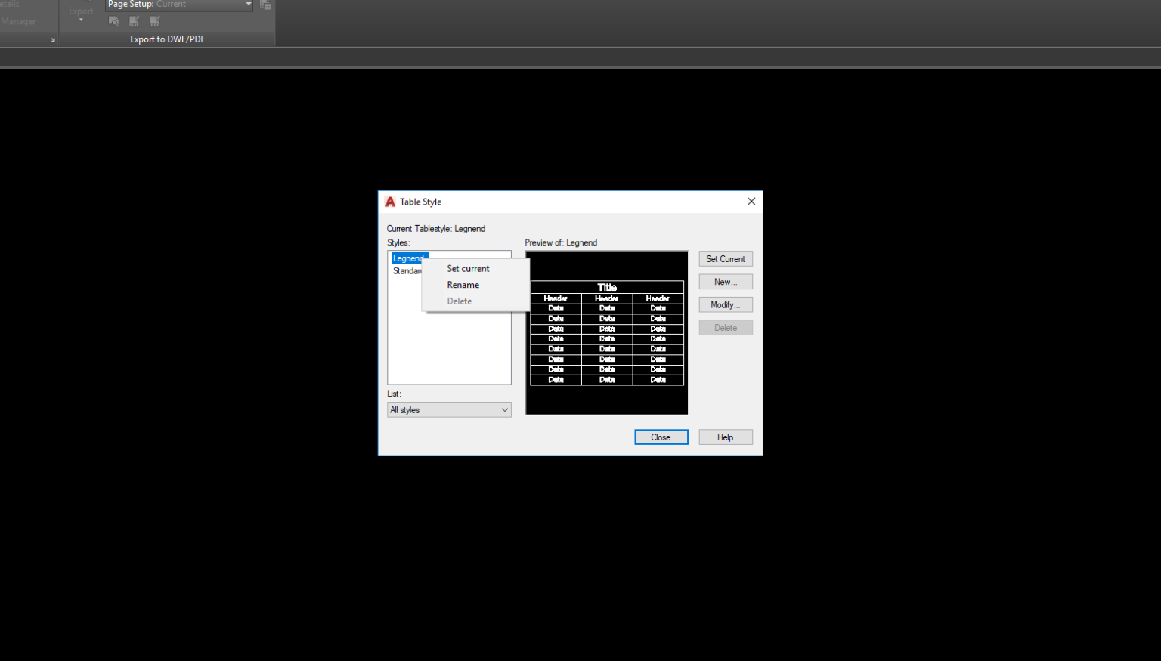Select the Standard table style

pos(407,270)
